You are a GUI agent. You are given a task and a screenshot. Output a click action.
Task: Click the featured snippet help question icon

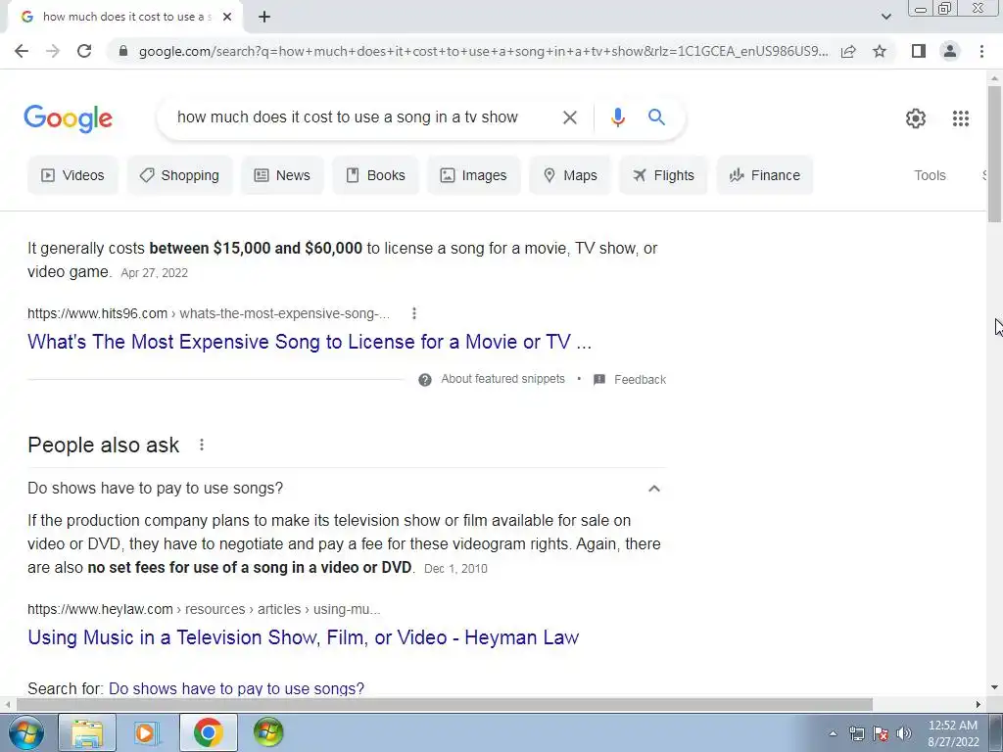(x=425, y=380)
